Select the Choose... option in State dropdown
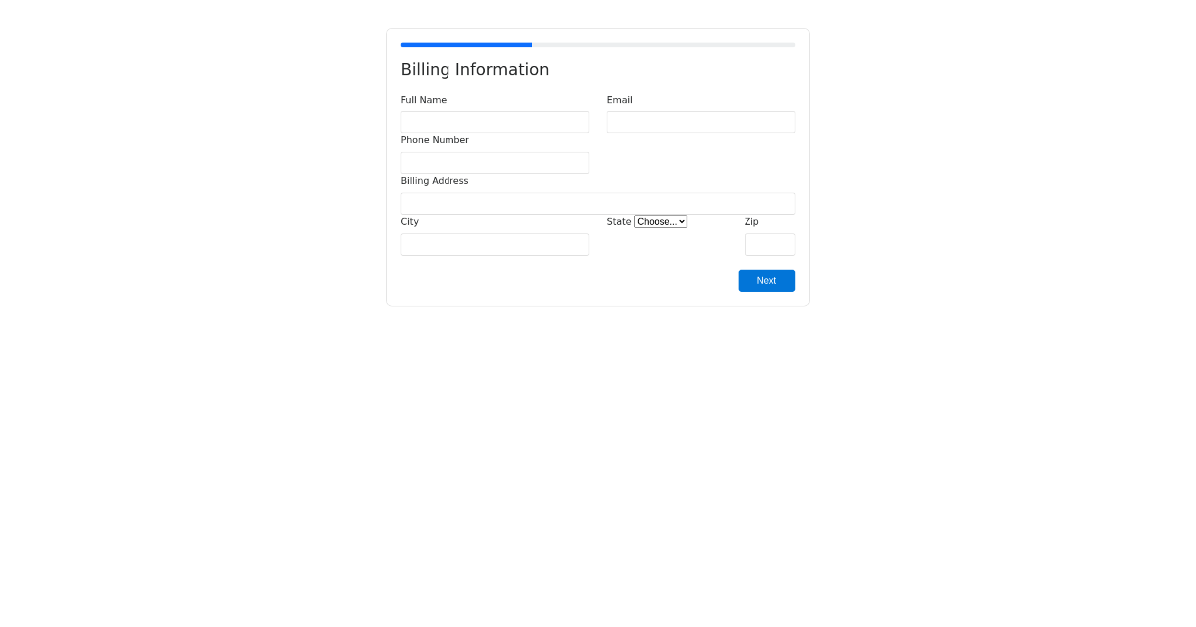This screenshot has width=1196, height=627. pos(660,221)
